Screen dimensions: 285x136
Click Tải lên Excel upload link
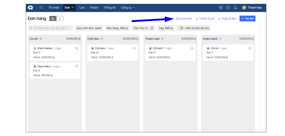[x=205, y=19]
